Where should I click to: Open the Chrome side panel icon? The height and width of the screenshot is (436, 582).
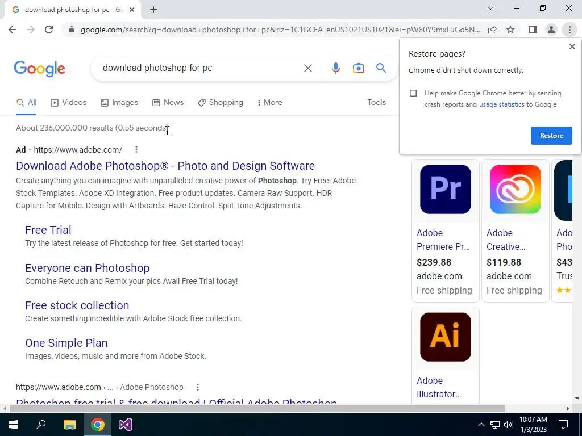[x=533, y=30]
